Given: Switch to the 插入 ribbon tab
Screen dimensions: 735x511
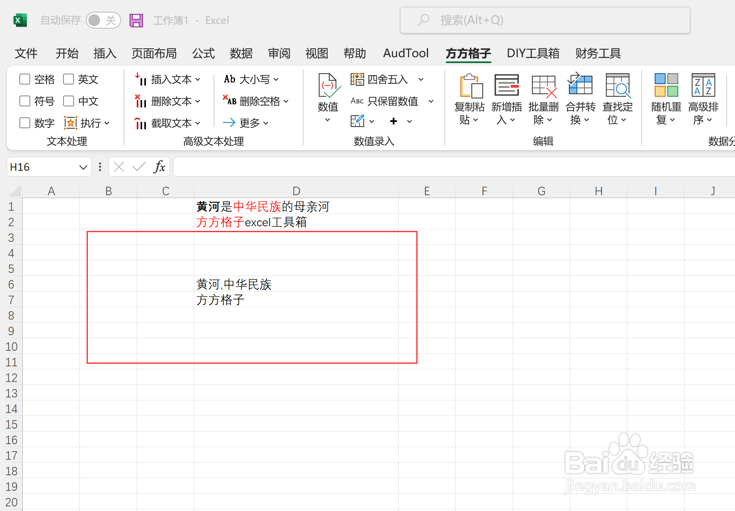Looking at the screenshot, I should point(105,53).
